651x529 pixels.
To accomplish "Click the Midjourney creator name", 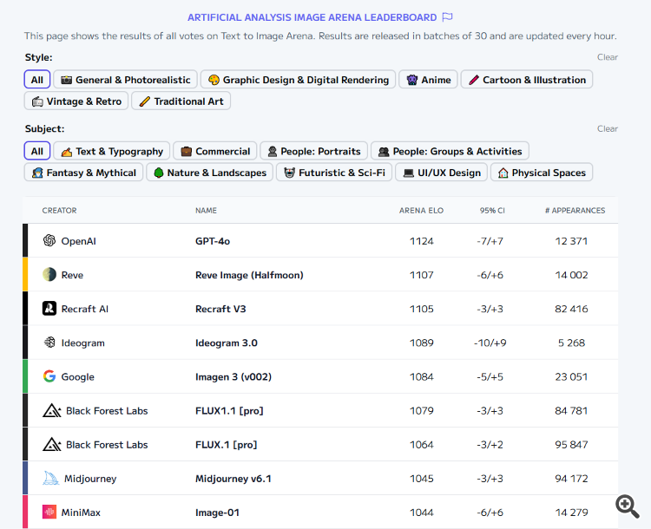I will coord(90,479).
